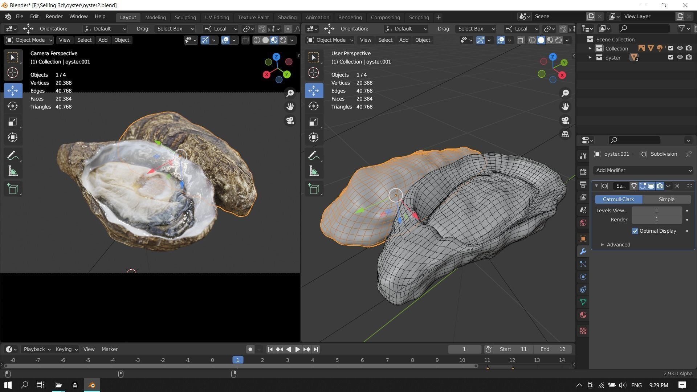Image resolution: width=697 pixels, height=392 pixels.
Task: Jump to the timeline end point
Action: tap(316, 349)
